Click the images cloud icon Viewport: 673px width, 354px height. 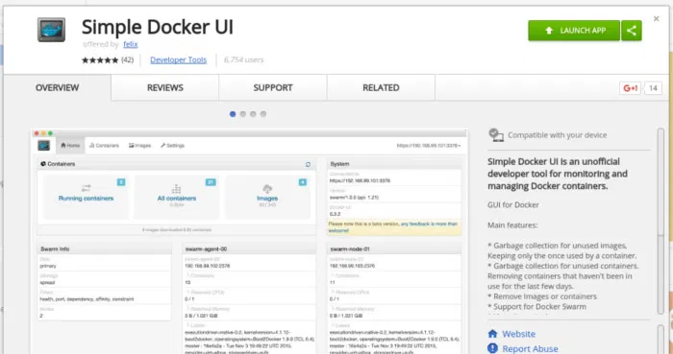[x=267, y=189]
